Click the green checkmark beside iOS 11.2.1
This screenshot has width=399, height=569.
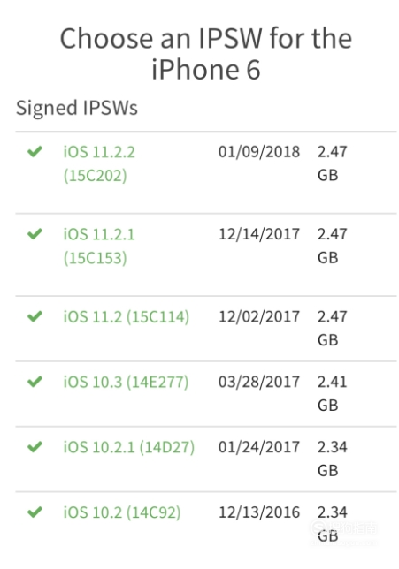(35, 233)
